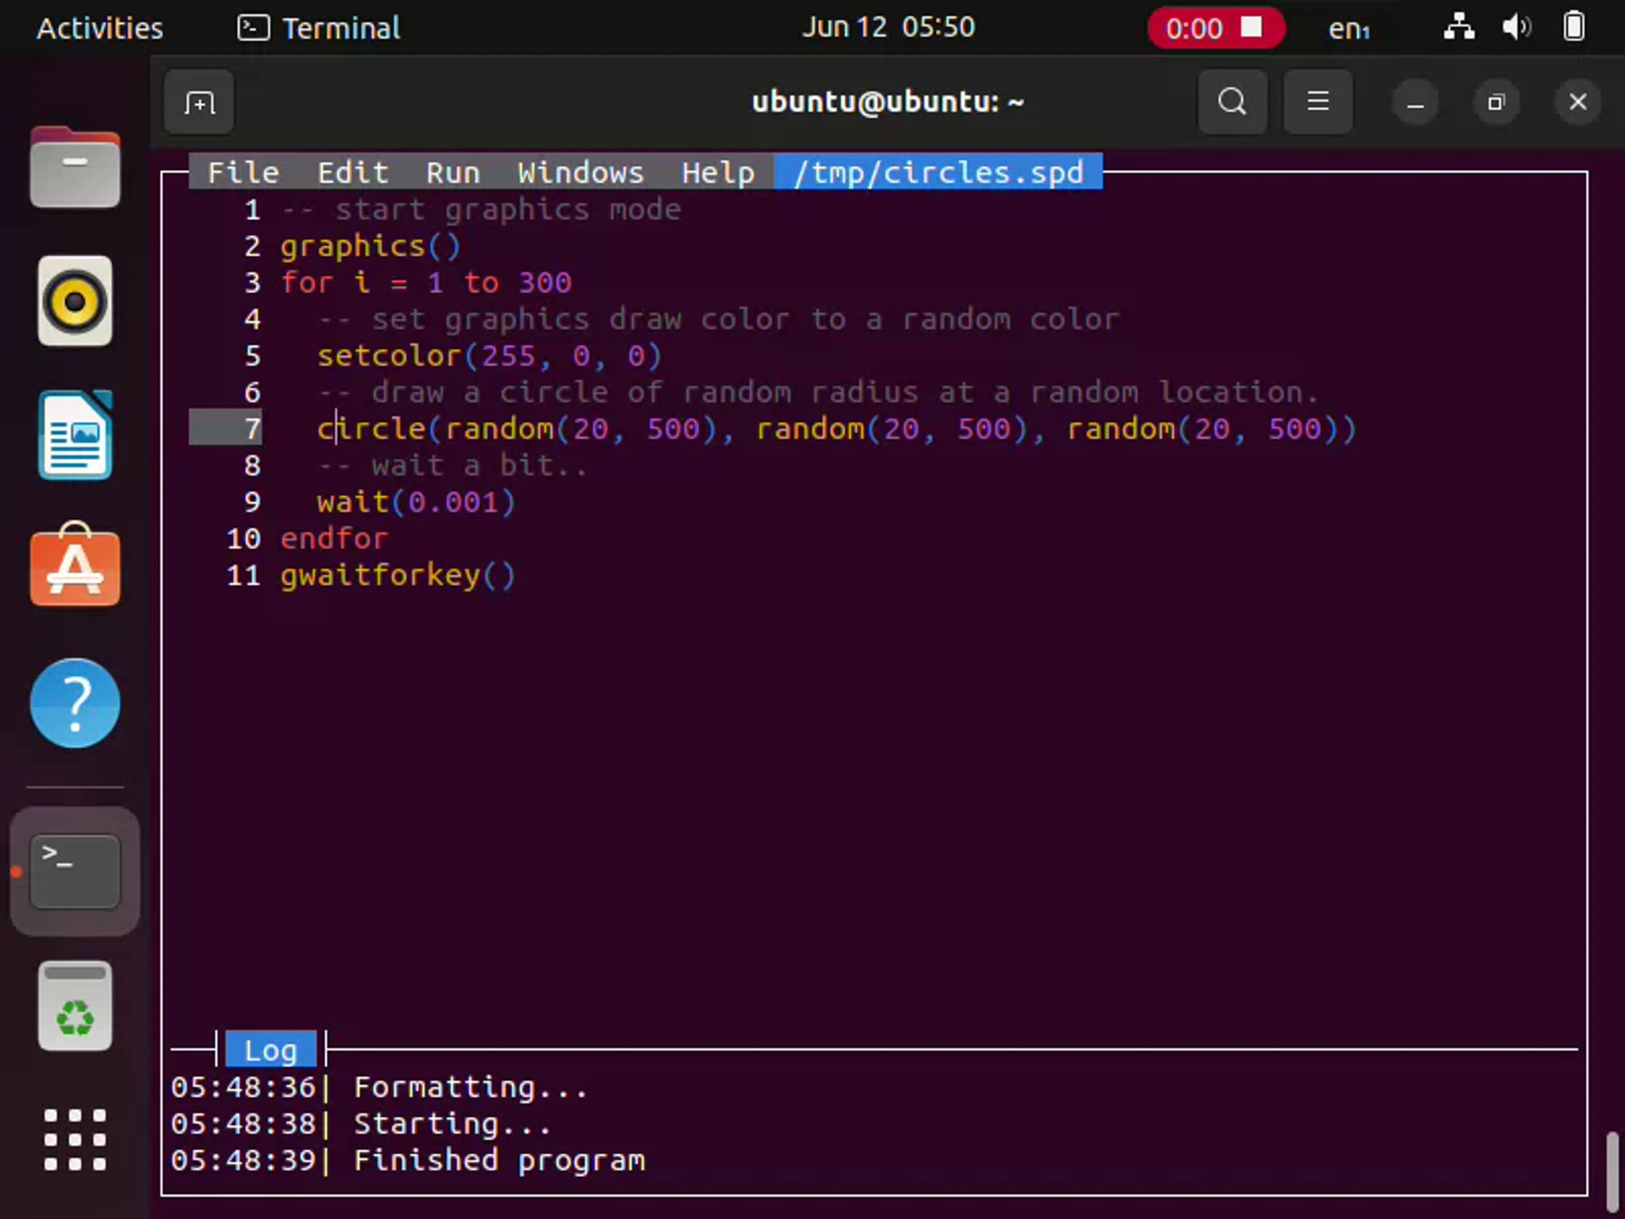Launch Rhythmbox from the dock
The image size is (1625, 1219).
click(75, 301)
